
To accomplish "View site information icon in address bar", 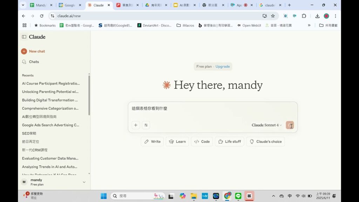I will pos(53,16).
